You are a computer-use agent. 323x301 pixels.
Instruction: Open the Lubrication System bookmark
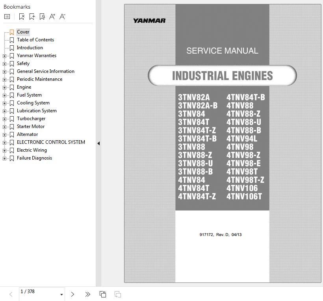[37, 111]
